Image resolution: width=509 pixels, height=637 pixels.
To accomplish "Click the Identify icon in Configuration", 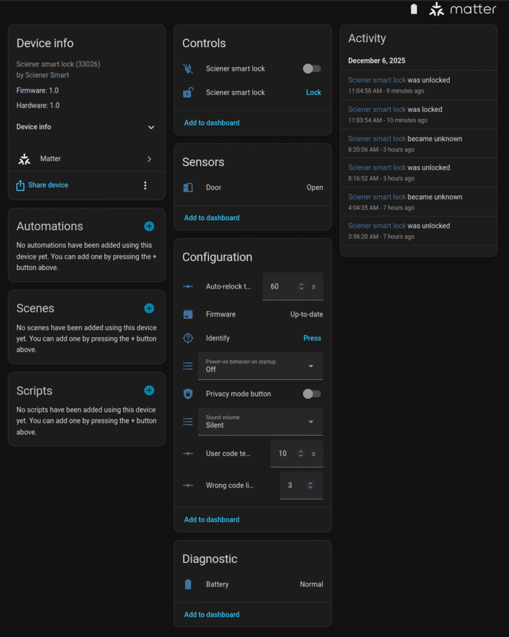I will (188, 338).
